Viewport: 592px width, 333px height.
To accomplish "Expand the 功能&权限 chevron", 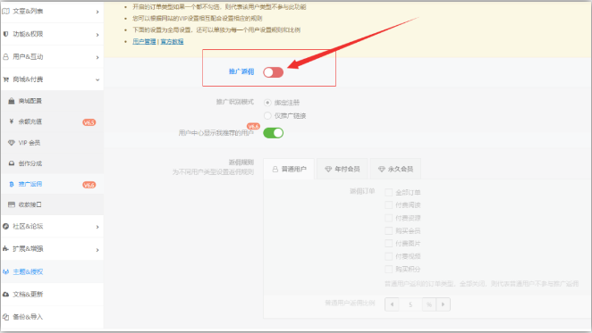I will [x=97, y=35].
